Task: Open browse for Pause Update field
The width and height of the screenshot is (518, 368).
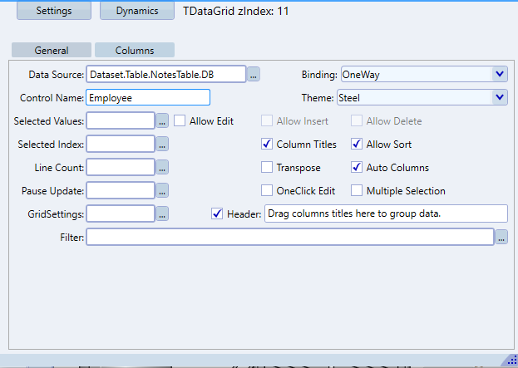Action: pos(162,191)
